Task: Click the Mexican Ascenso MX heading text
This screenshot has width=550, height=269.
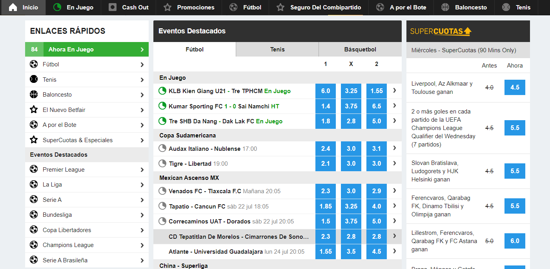Action: click(x=189, y=178)
